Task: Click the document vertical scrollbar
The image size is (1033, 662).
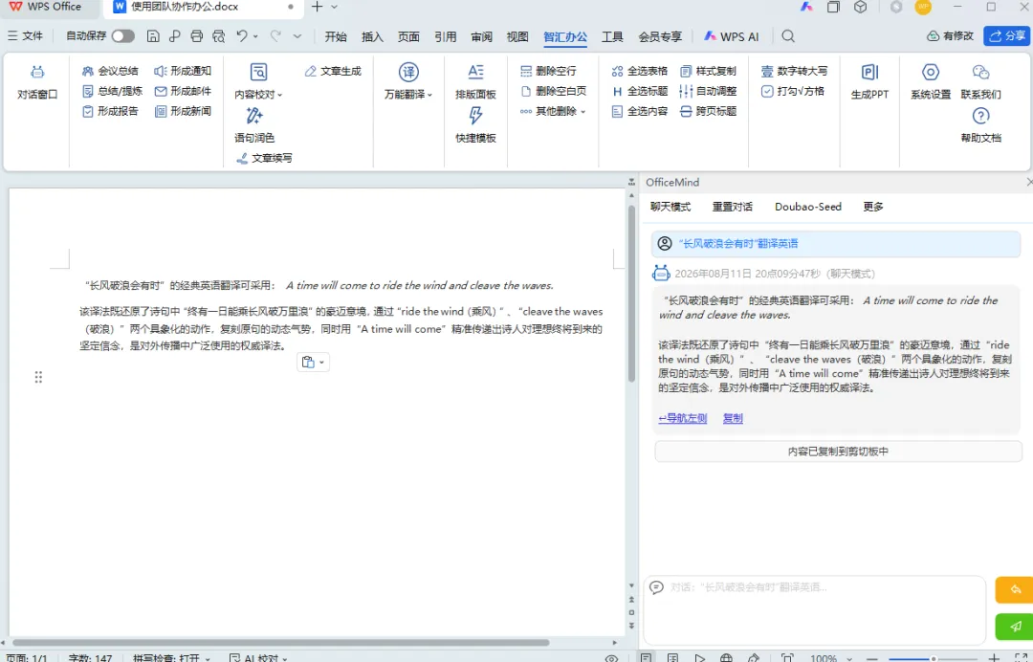Action: pyautogui.click(x=631, y=295)
